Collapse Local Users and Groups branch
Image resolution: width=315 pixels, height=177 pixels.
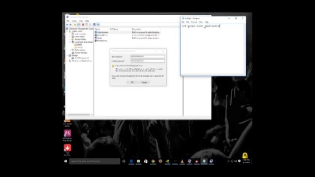click(70, 42)
